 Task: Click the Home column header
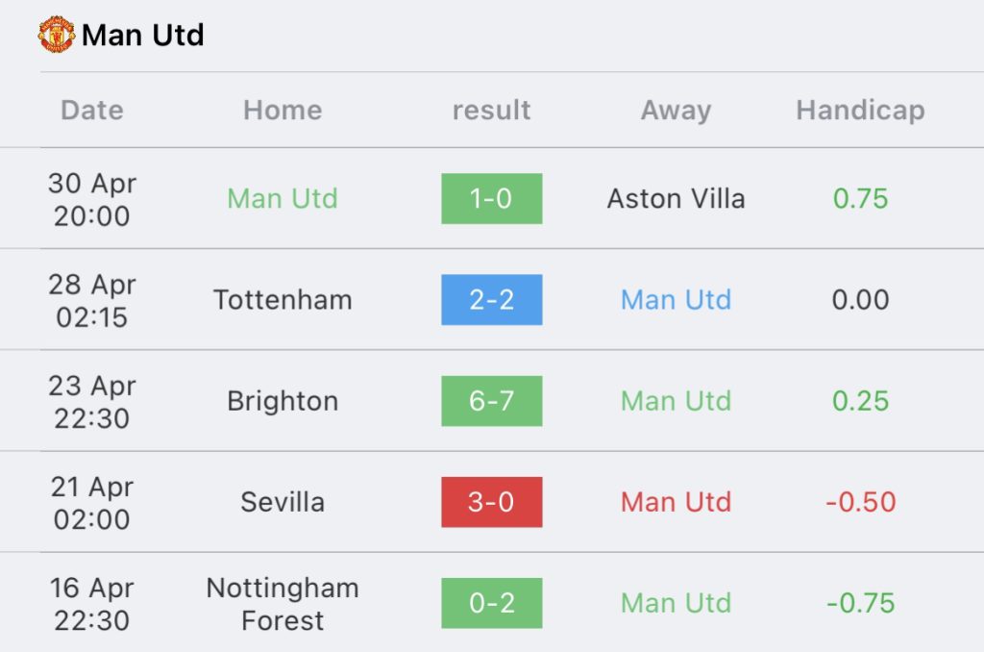(x=283, y=110)
